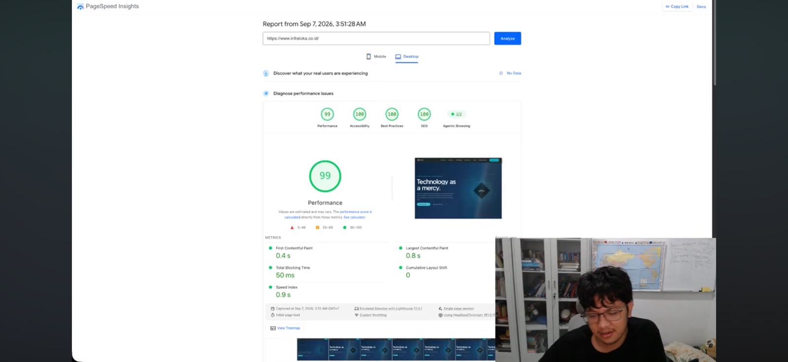Click the PageSpeed Insights logo icon

[80, 6]
